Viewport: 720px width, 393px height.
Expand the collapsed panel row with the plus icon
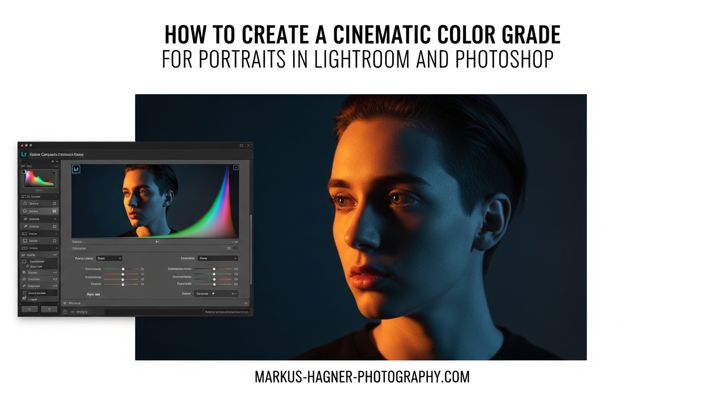pos(155,303)
